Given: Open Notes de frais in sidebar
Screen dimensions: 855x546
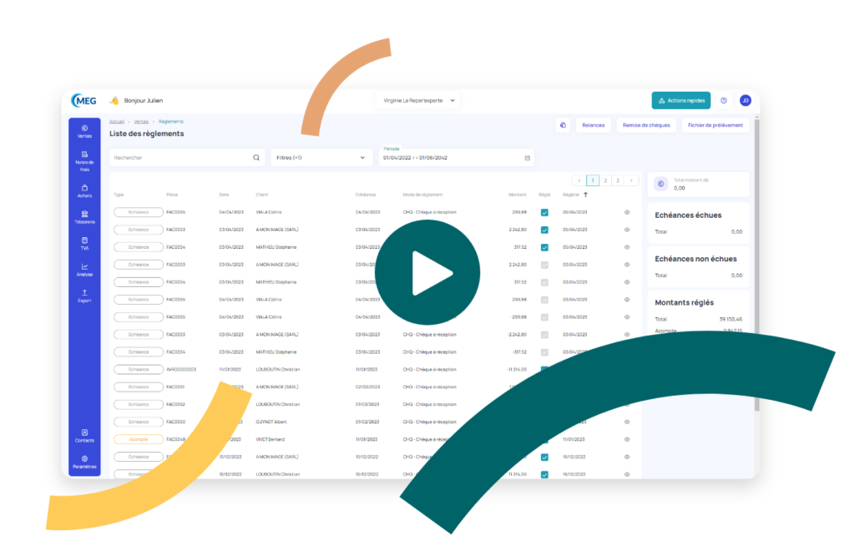Looking at the screenshot, I should pos(84,160).
